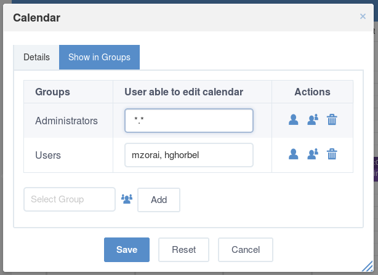Cancel the calendar dialog
The image size is (378, 275).
pos(246,250)
